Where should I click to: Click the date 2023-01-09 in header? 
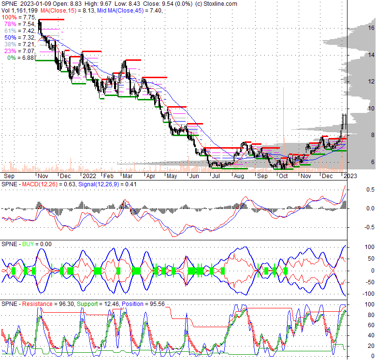(x=36, y=4)
